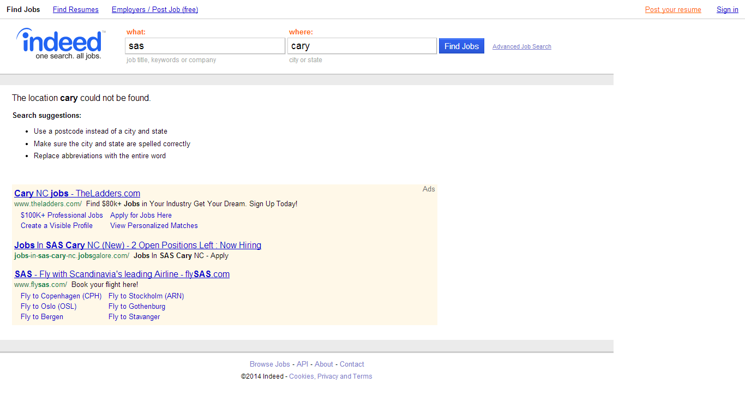Click the Indeed logo
The height and width of the screenshot is (419, 745).
[60, 43]
